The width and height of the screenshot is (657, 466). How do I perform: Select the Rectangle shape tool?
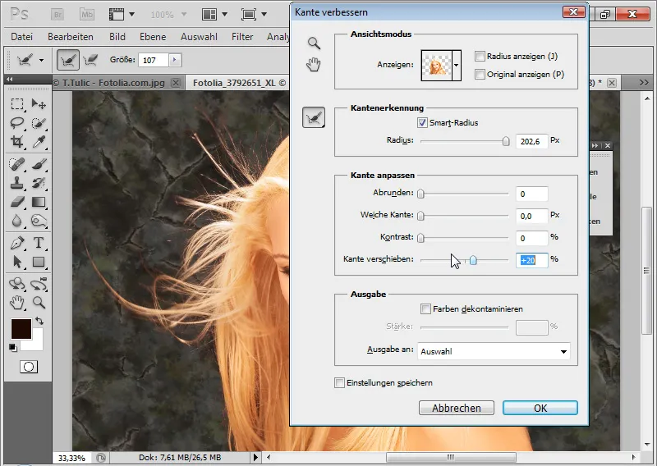[39, 262]
